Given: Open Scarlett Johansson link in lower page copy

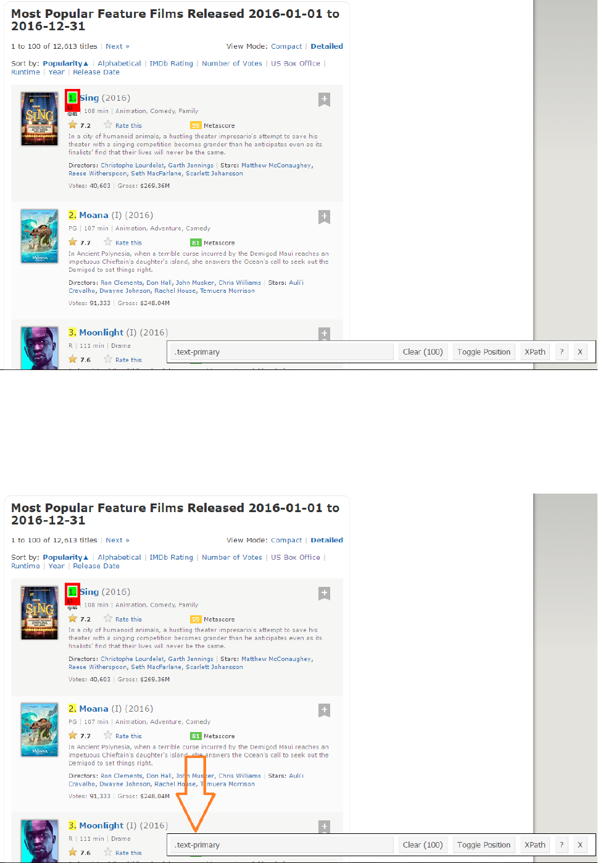Looking at the screenshot, I should tap(214, 667).
